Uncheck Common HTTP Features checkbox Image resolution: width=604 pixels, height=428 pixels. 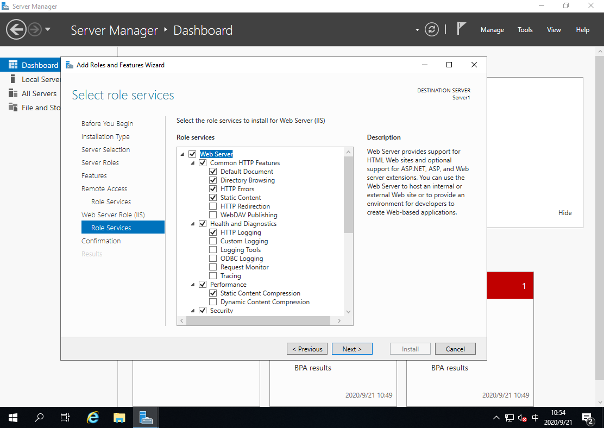click(x=203, y=162)
